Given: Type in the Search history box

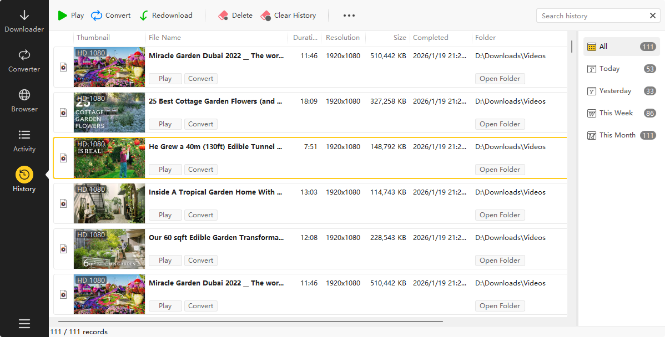Looking at the screenshot, I should coord(591,16).
